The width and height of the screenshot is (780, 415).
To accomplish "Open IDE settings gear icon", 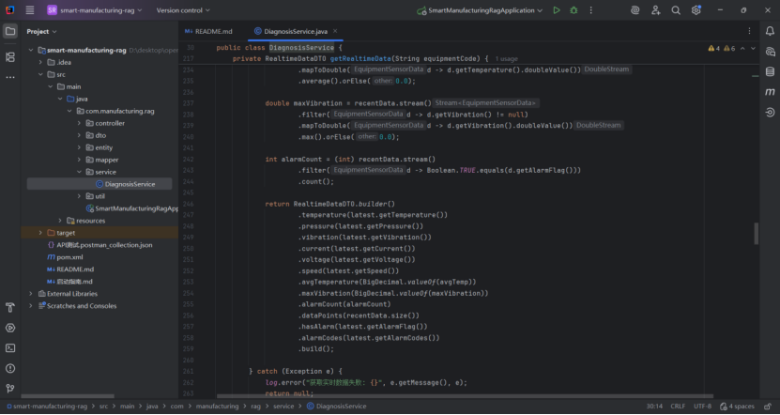I will click(x=696, y=10).
